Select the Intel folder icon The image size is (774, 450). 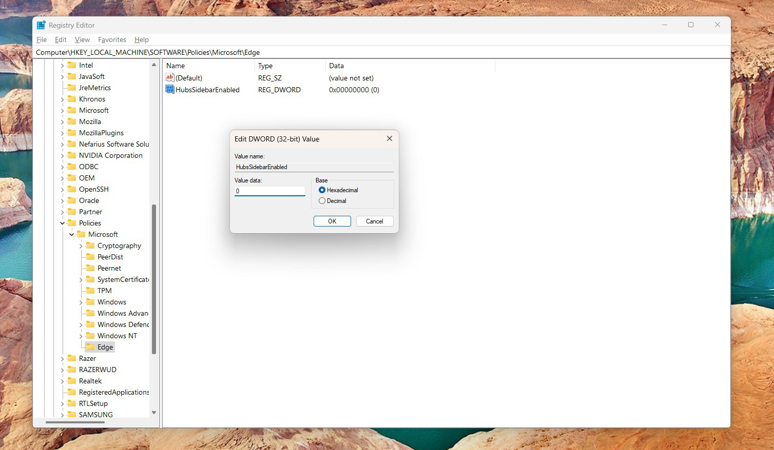(x=72, y=65)
